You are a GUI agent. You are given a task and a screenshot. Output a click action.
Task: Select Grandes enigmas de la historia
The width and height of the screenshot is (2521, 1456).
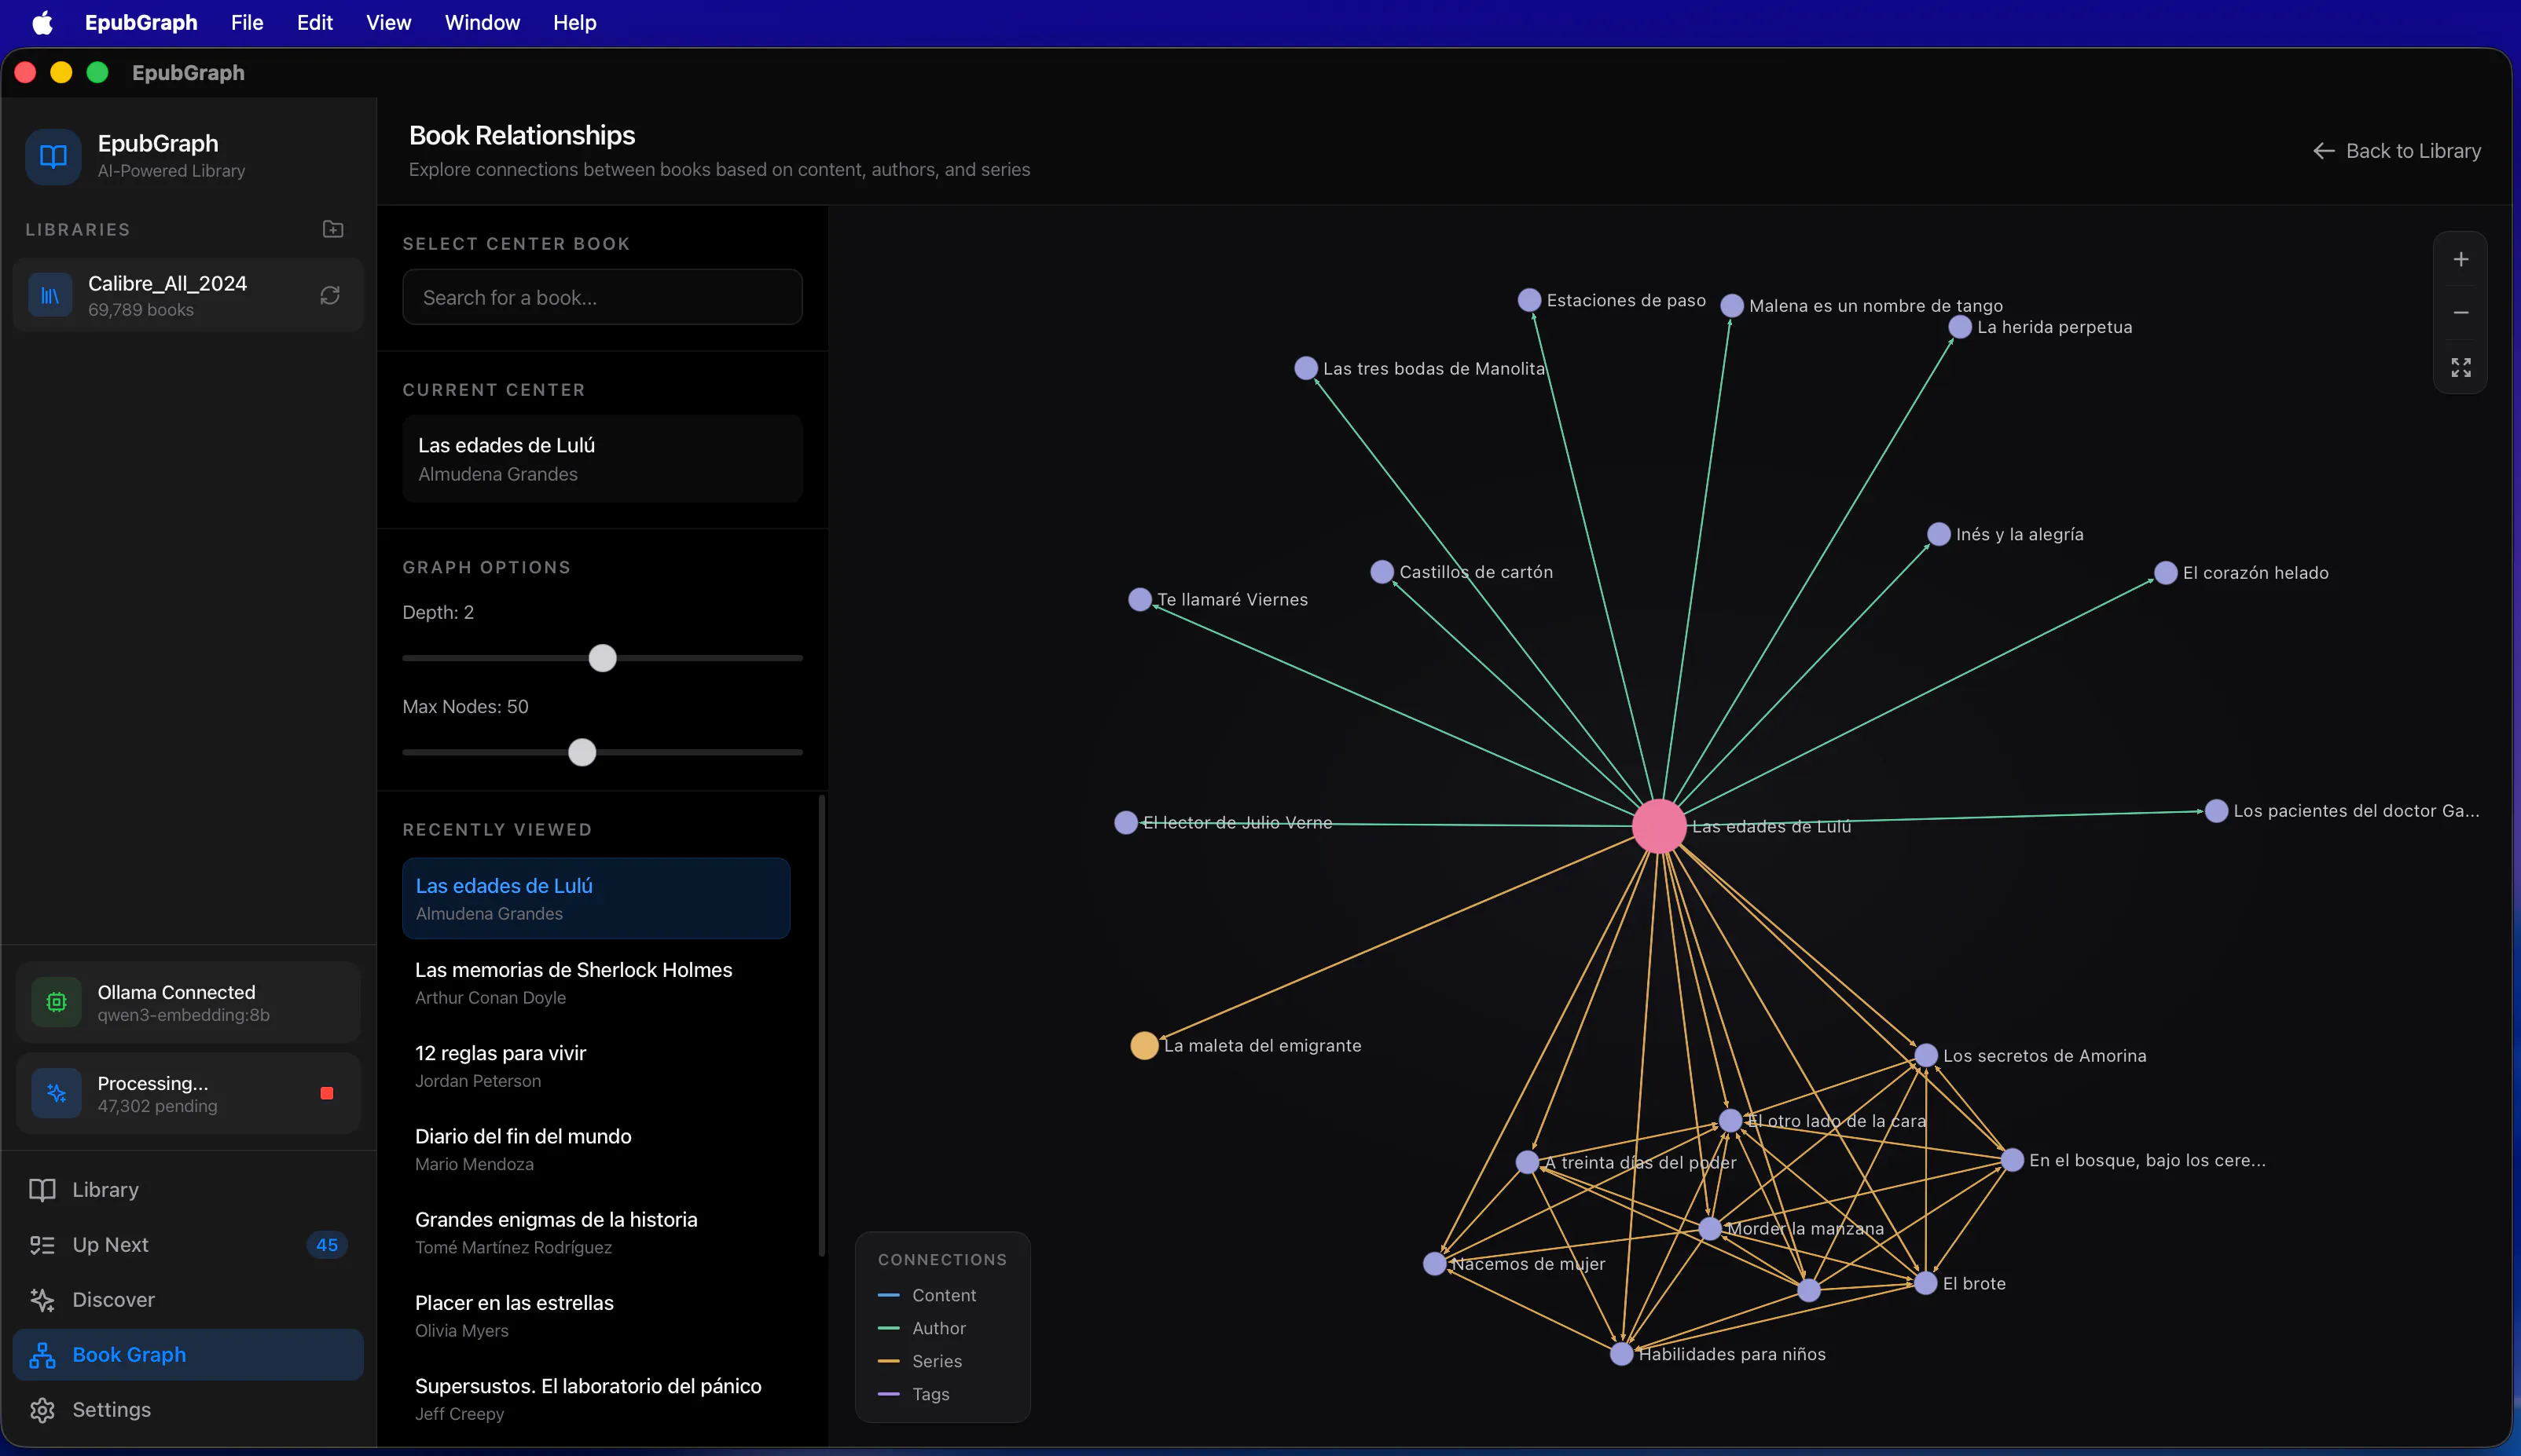(x=596, y=1232)
